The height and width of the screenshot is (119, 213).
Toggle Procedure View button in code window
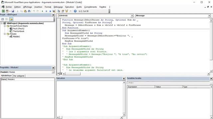coord(58,73)
